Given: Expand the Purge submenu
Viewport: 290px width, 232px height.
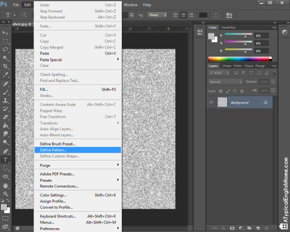Looking at the screenshot, I should pyautogui.click(x=78, y=165).
